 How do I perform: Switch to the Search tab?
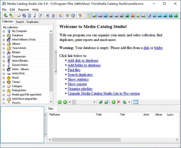[20, 22]
